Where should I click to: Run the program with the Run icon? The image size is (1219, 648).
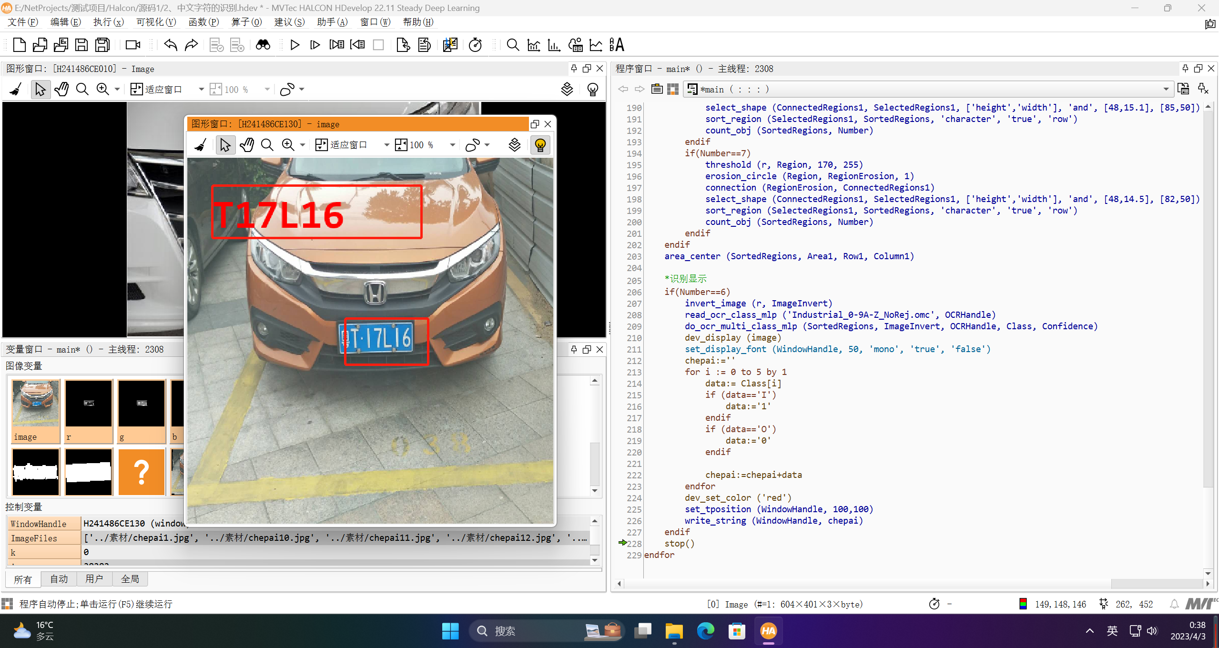tap(295, 45)
